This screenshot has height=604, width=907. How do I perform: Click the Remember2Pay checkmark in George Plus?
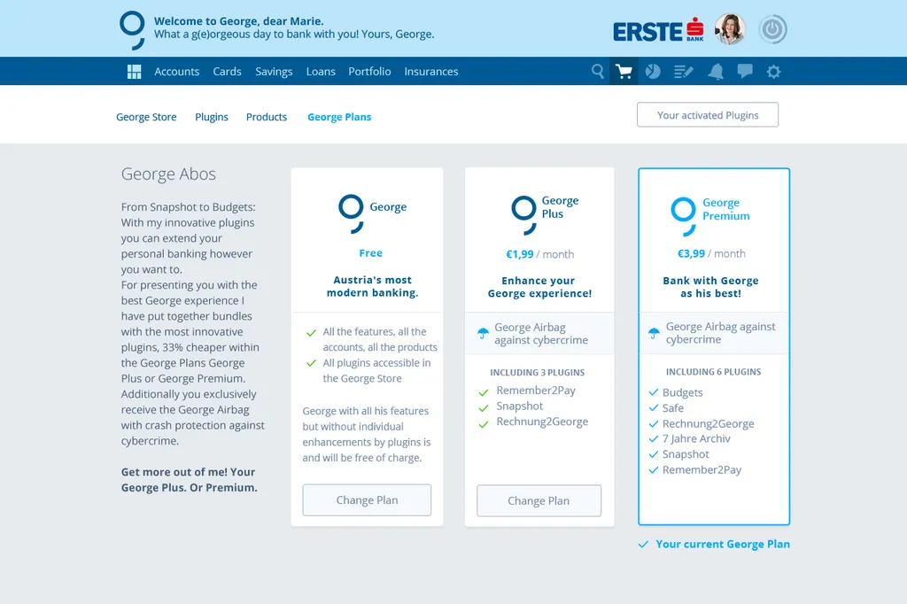[484, 393]
